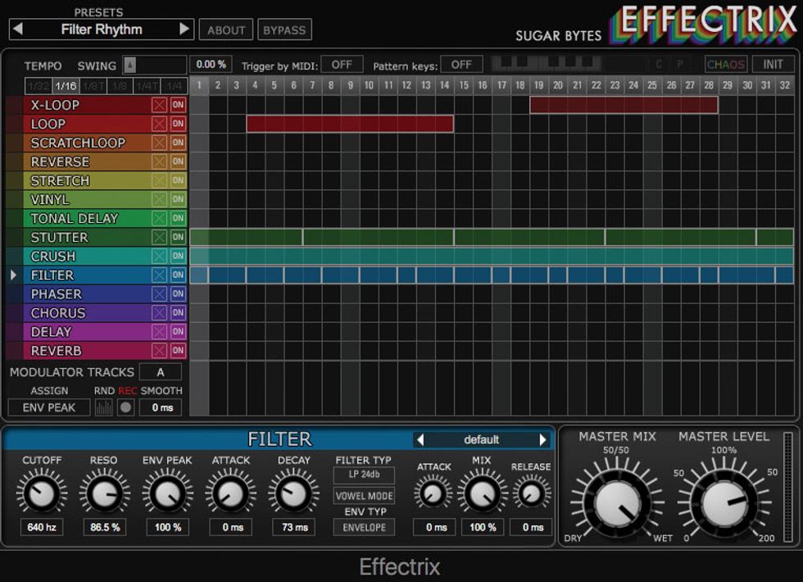Clear the X-LOOP track with its X icon
The height and width of the screenshot is (582, 803).
[159, 105]
